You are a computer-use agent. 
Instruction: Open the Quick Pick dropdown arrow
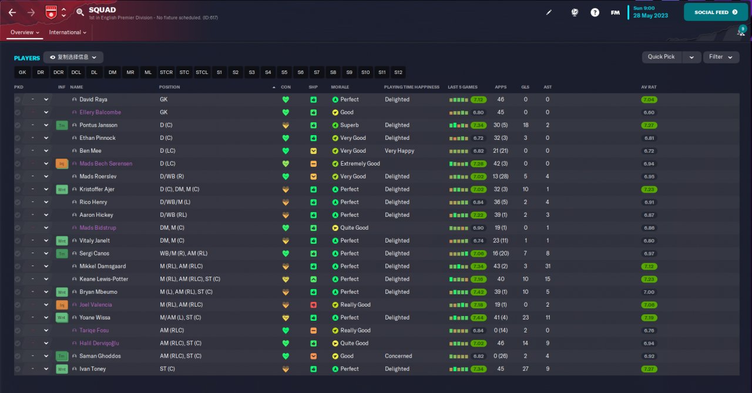(x=691, y=57)
